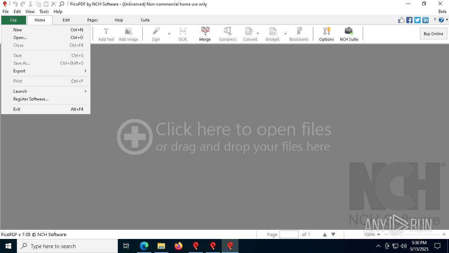
Task: Click the thumbs-up Like icon
Action: coord(401,20)
